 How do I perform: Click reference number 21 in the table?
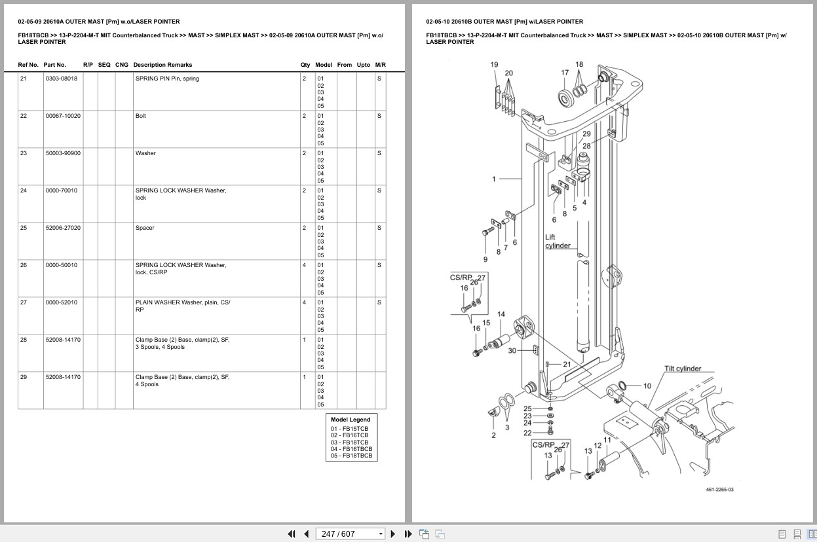pyautogui.click(x=24, y=79)
